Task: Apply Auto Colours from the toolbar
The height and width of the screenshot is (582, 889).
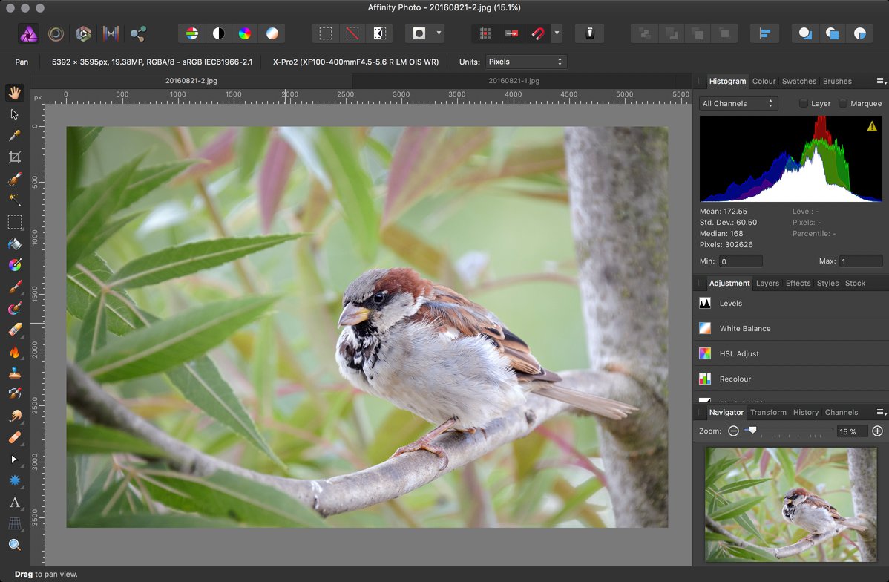Action: pos(245,33)
